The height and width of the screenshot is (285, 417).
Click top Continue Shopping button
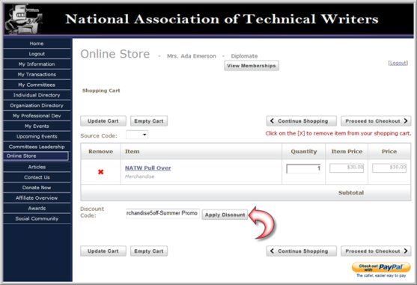tap(302, 121)
